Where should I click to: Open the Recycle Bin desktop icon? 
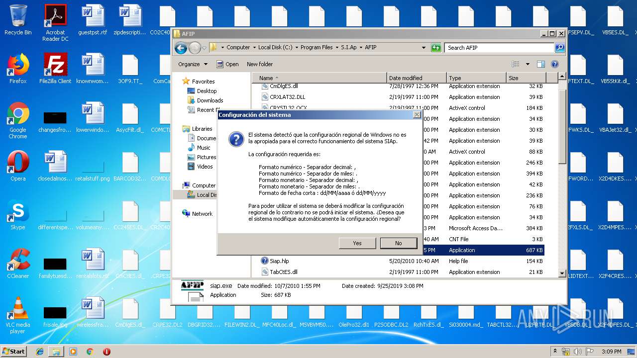pyautogui.click(x=18, y=20)
